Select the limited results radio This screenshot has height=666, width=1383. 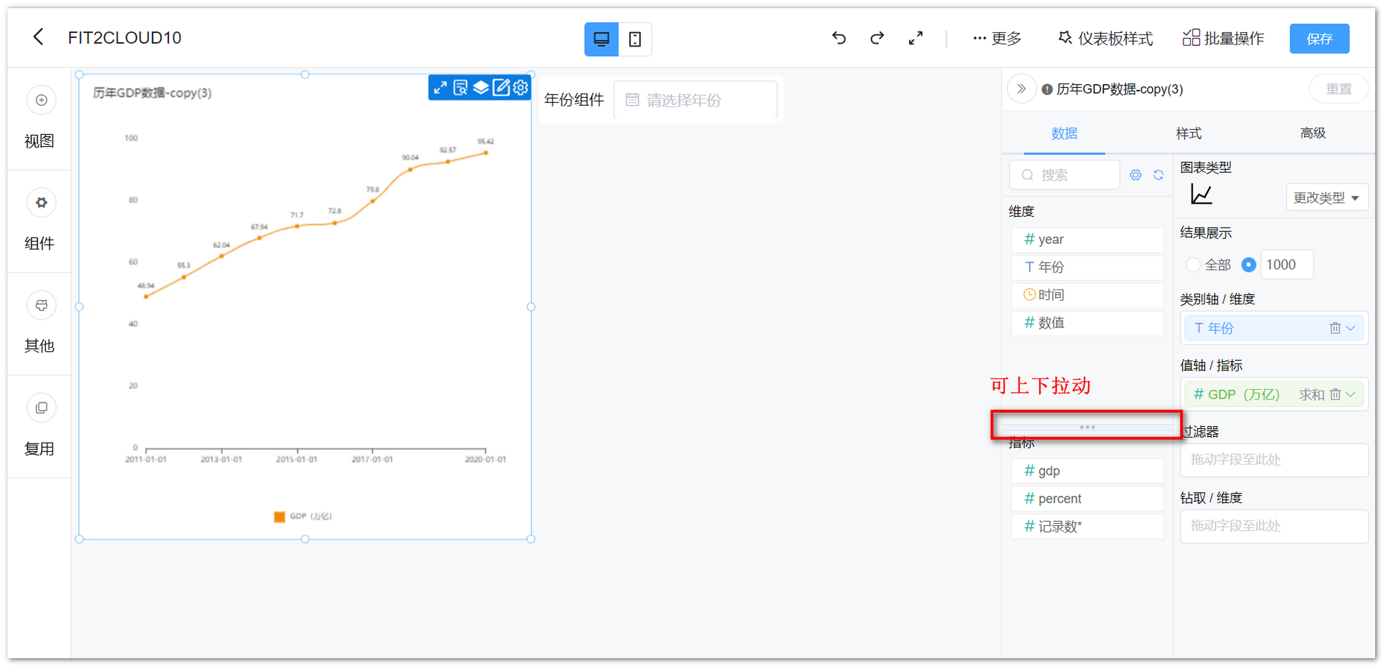(x=1248, y=265)
